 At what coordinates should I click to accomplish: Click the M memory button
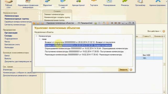coord(112,23)
